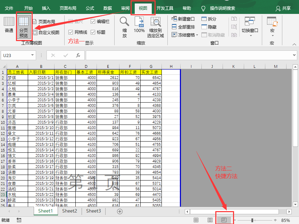Viewport: 299px width, 224px height.
Task: Open the Data (数据) tab
Action: [x=108, y=8]
